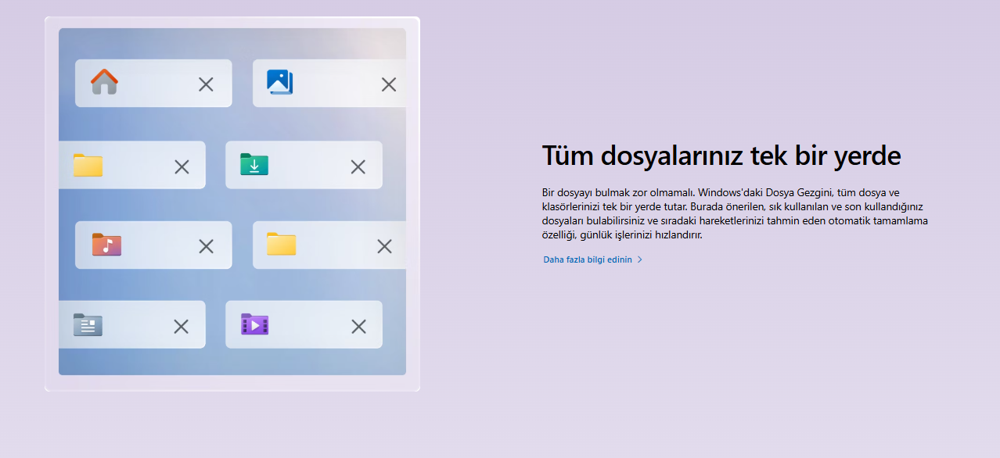Viewport: 1000px width, 458px height.
Task: Close yellow folder tab beside Downloads tab
Action: [x=182, y=166]
